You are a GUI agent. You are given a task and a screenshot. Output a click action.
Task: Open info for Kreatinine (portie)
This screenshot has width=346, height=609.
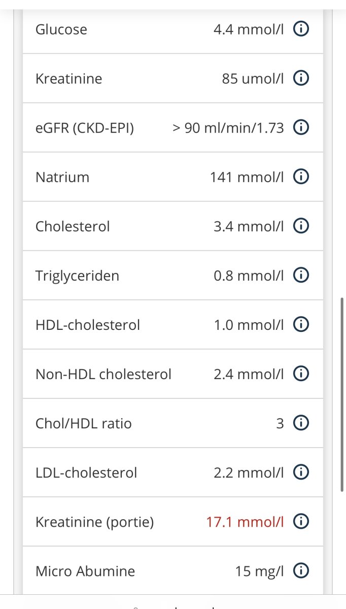[301, 522]
